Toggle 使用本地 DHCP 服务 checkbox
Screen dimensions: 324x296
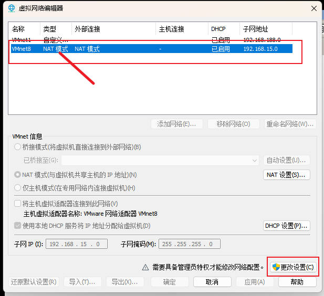coord(17,226)
